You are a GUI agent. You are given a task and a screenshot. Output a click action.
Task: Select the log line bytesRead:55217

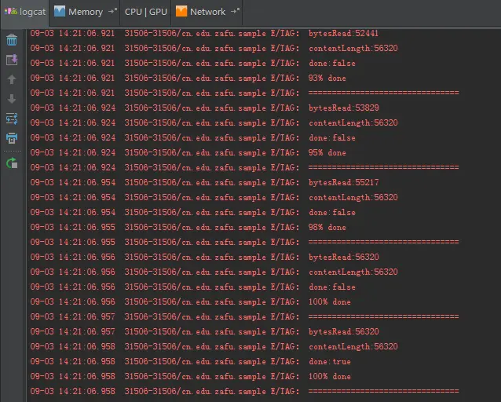[204, 182]
